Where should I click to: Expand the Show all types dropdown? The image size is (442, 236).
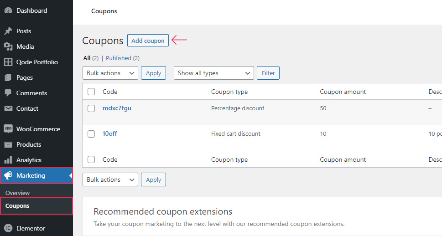pyautogui.click(x=213, y=73)
